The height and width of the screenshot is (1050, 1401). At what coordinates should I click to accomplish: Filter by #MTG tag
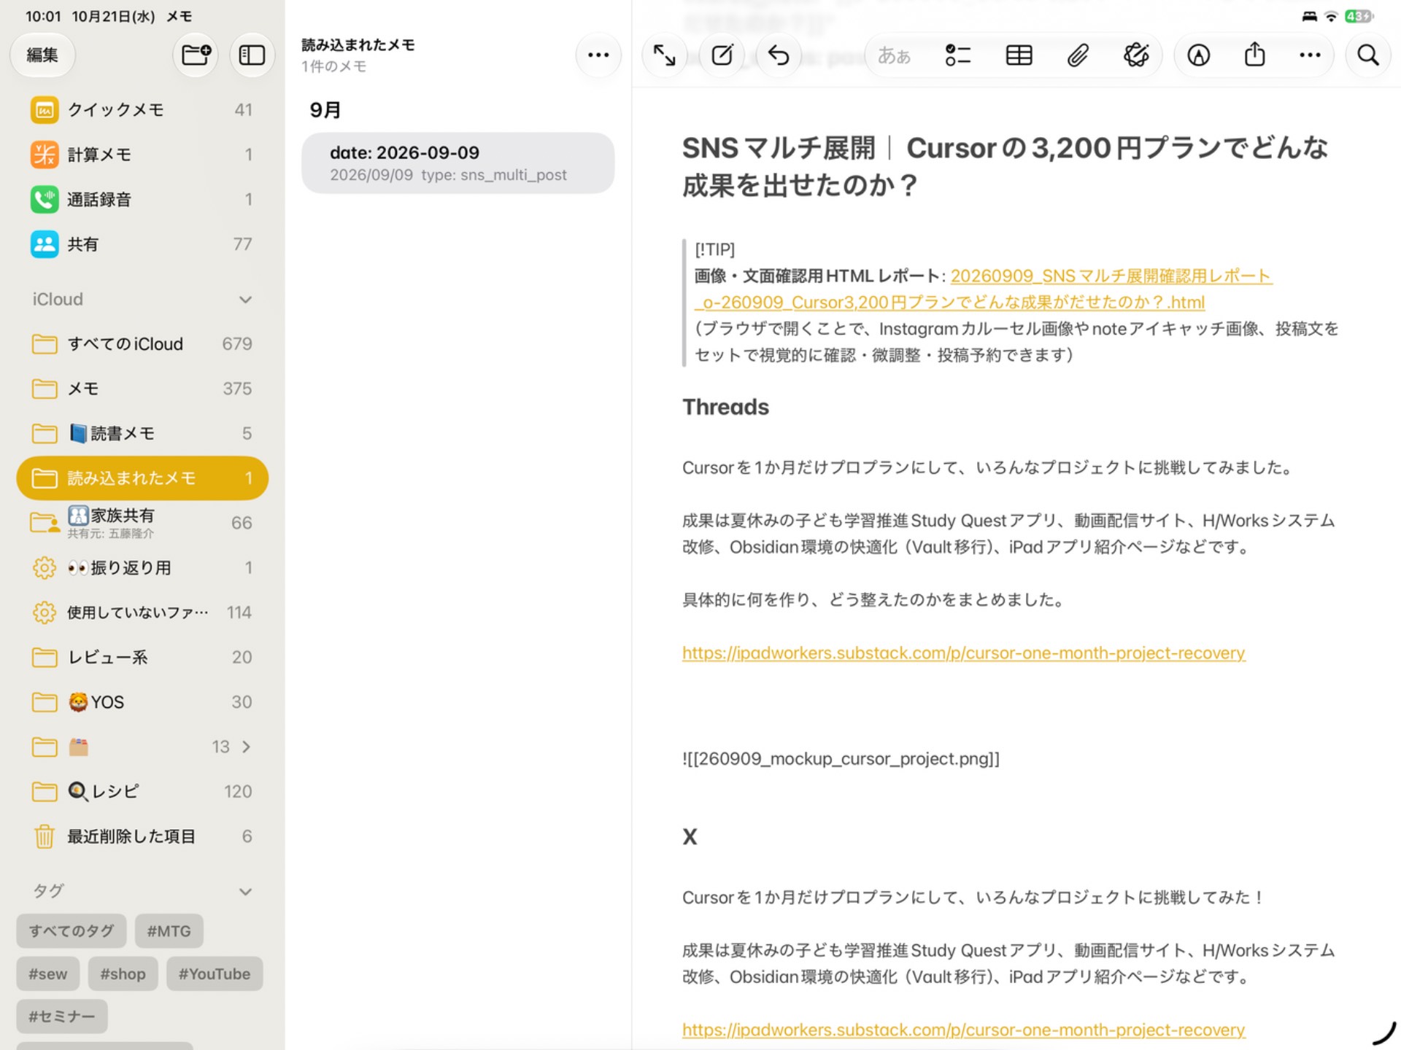(169, 931)
